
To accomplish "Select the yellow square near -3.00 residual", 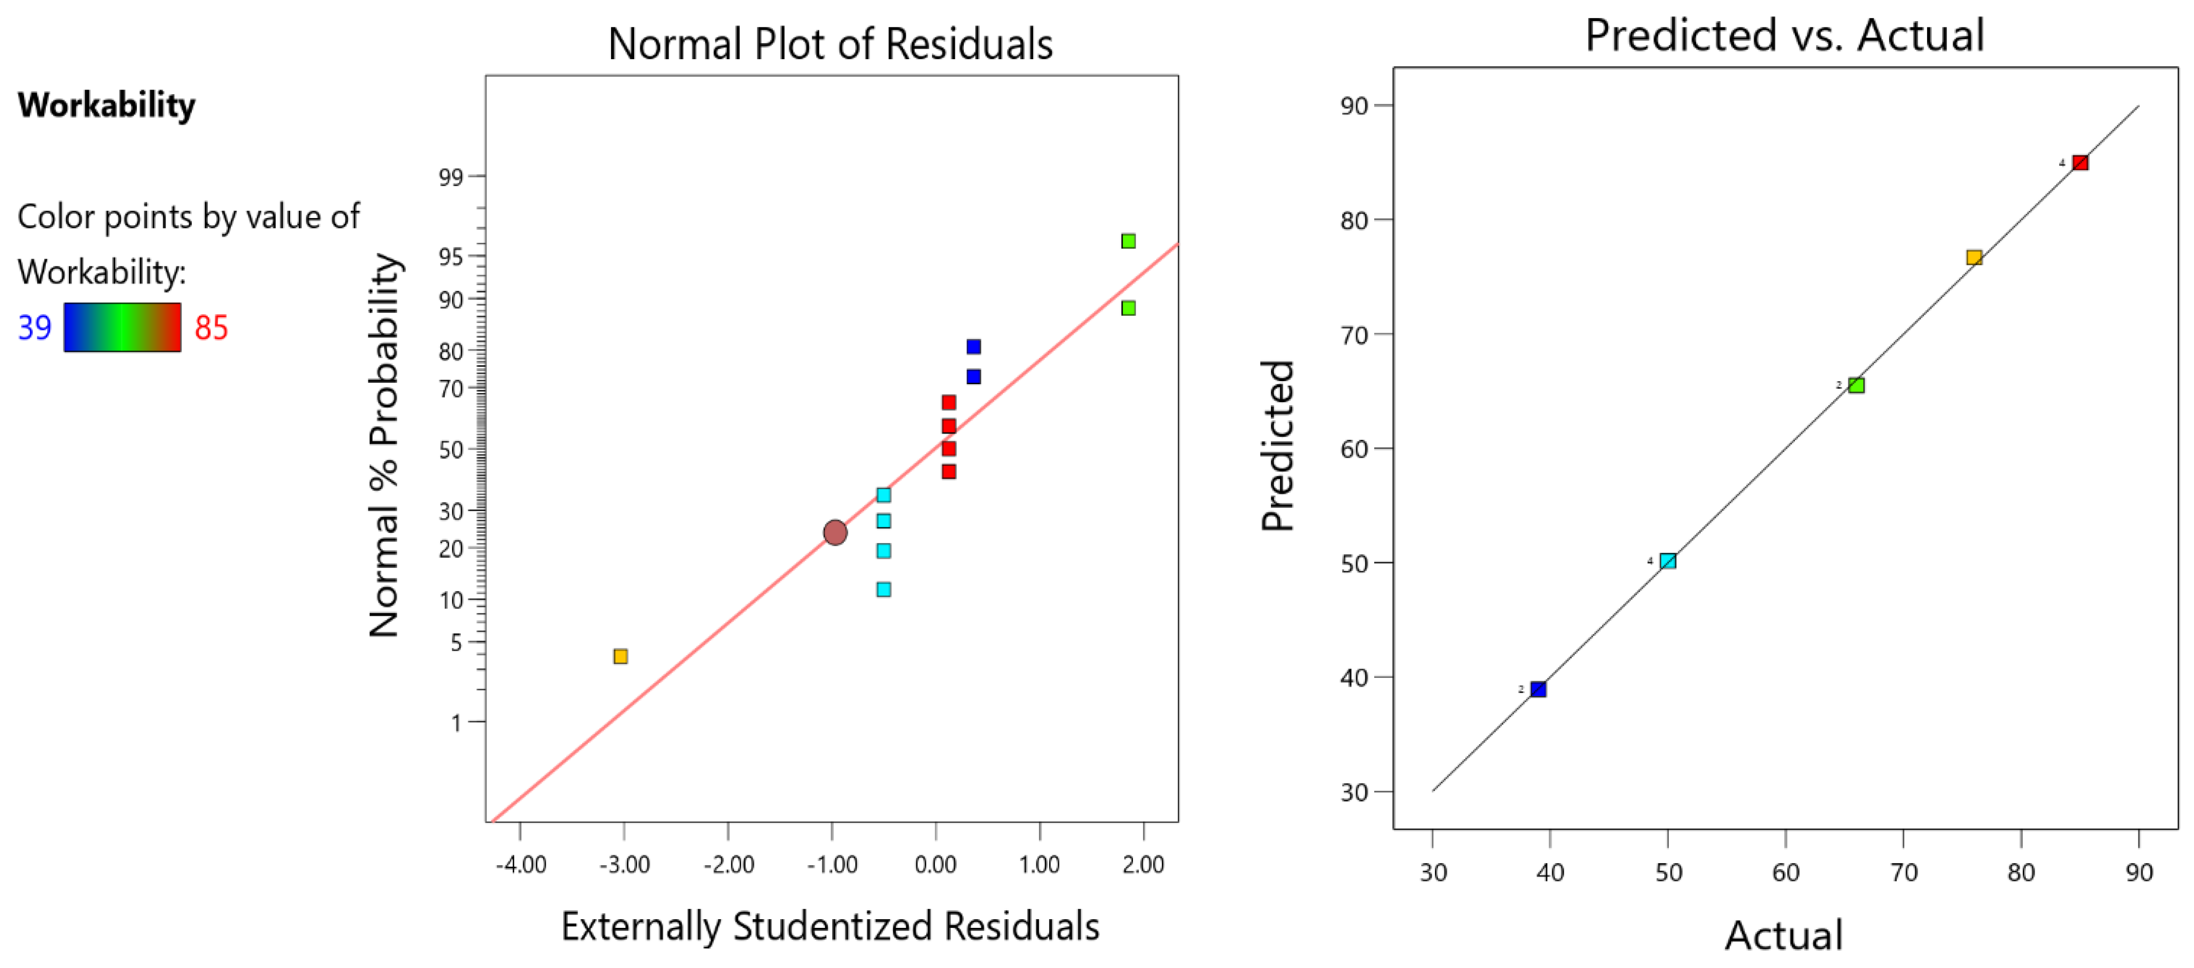I will pyautogui.click(x=620, y=656).
